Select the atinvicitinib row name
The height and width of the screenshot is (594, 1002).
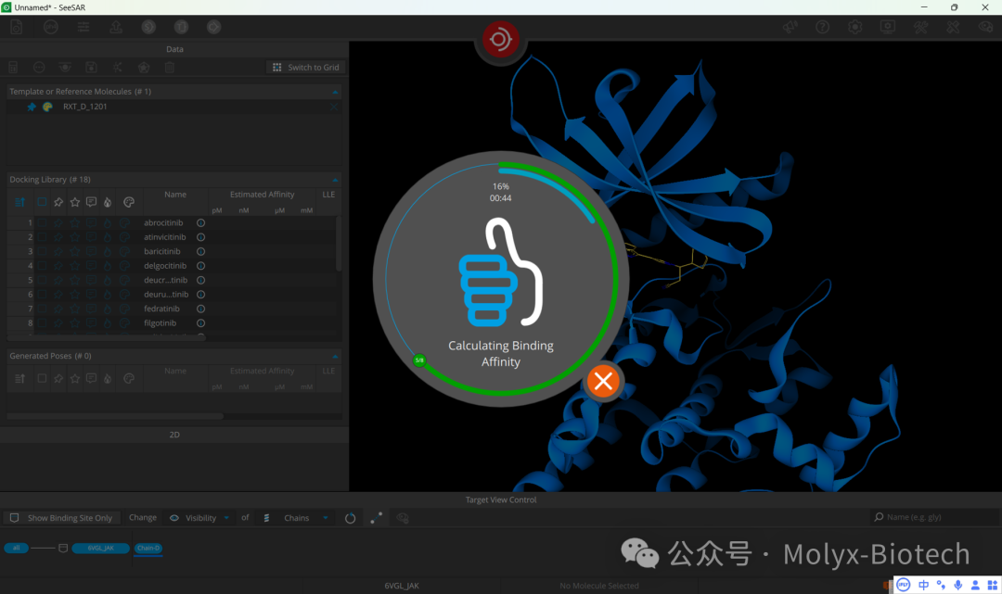click(x=165, y=237)
